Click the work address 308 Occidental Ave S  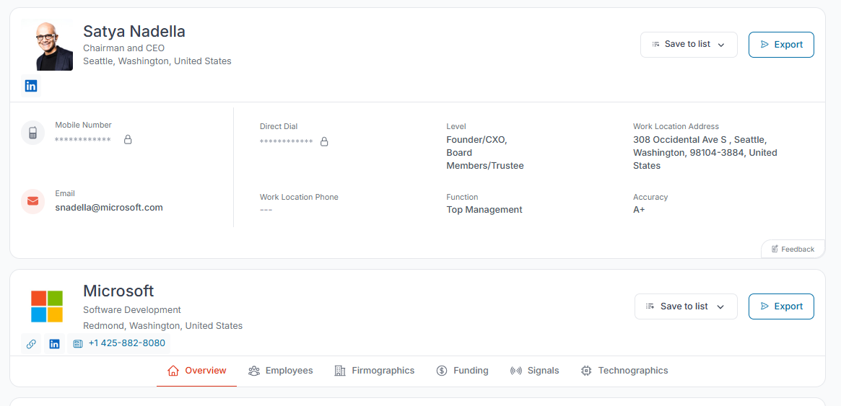(x=705, y=153)
